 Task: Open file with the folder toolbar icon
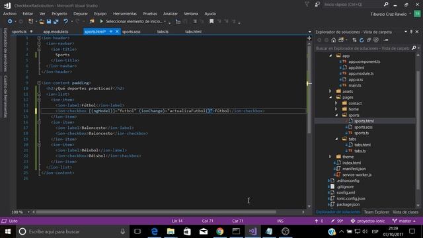pyautogui.click(x=42, y=21)
